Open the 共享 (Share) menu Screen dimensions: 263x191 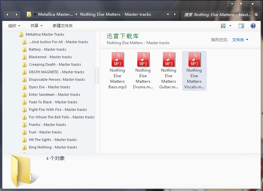[x=36, y=26]
